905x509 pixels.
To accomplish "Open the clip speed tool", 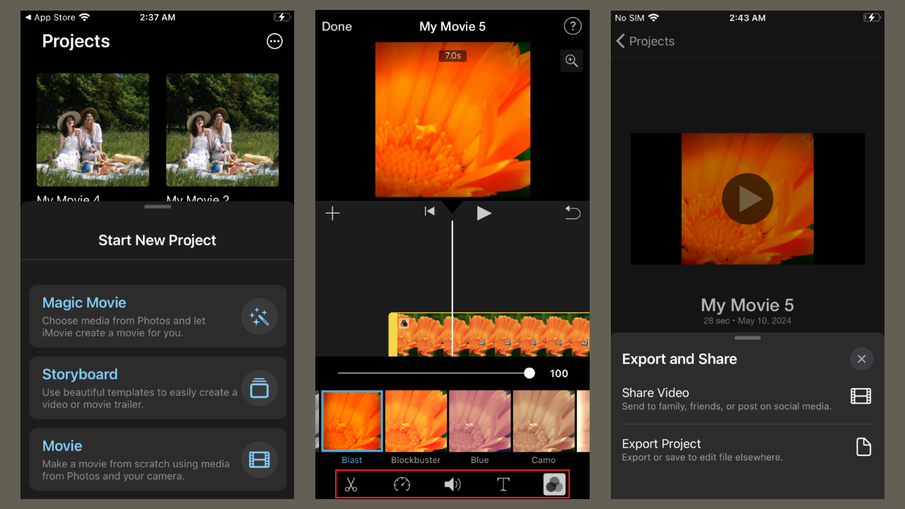I will pyautogui.click(x=402, y=484).
